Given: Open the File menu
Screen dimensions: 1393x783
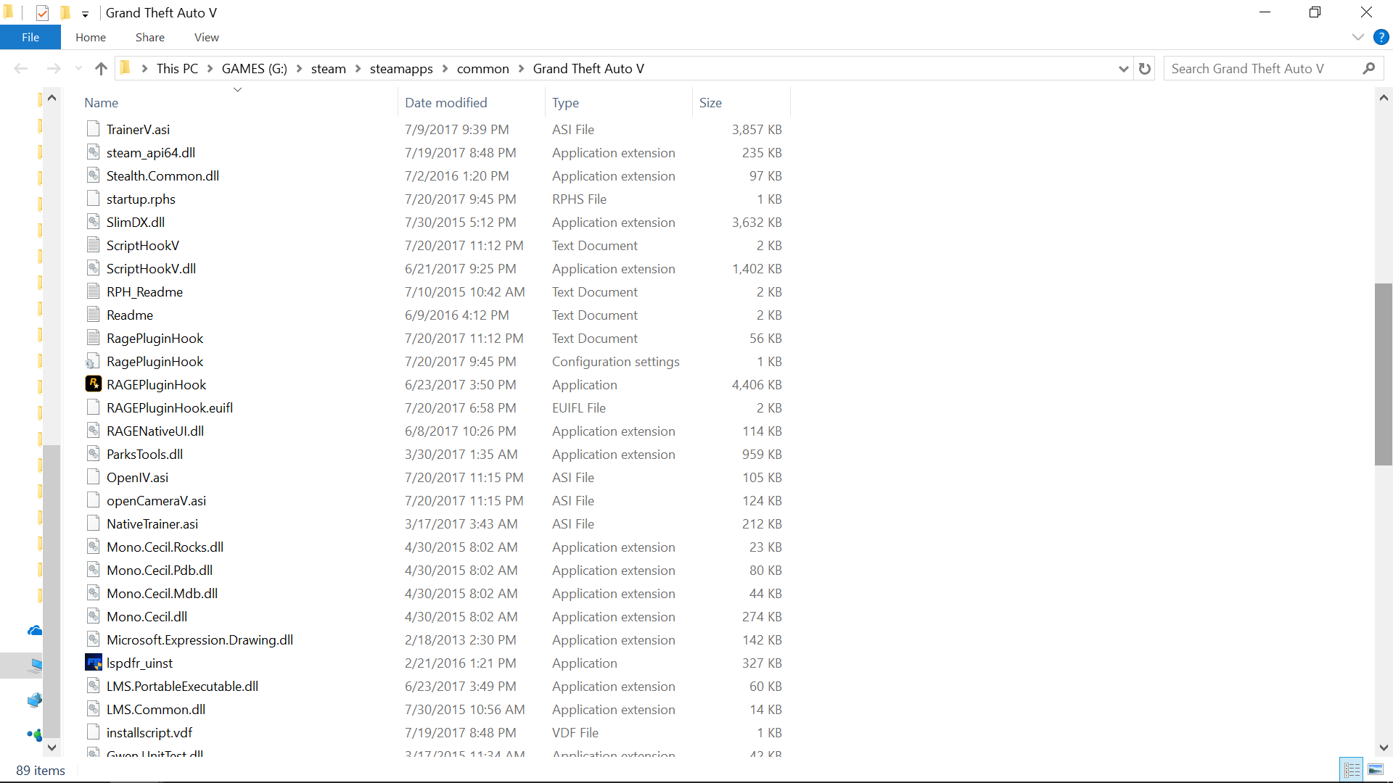Looking at the screenshot, I should click(x=30, y=37).
